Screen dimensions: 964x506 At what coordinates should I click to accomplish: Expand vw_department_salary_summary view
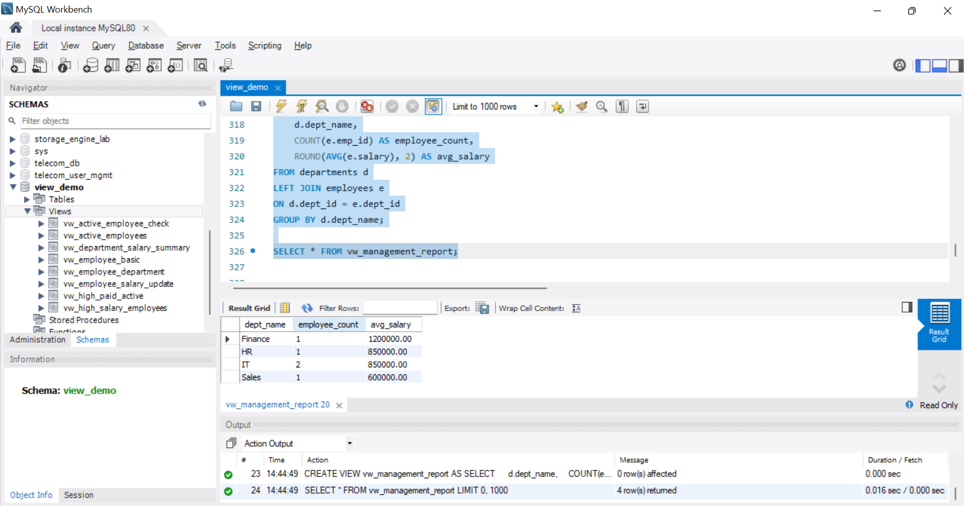pyautogui.click(x=41, y=248)
